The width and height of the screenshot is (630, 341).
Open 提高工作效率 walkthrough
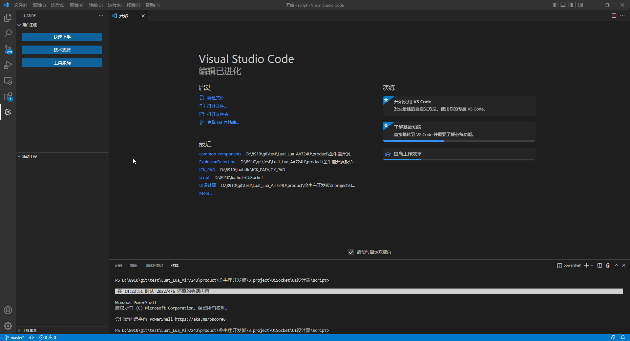459,154
